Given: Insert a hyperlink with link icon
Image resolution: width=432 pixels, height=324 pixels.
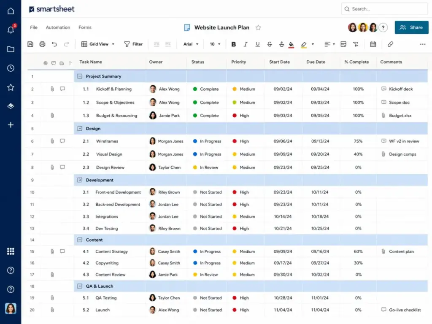Looking at the screenshot, I should [390, 44].
